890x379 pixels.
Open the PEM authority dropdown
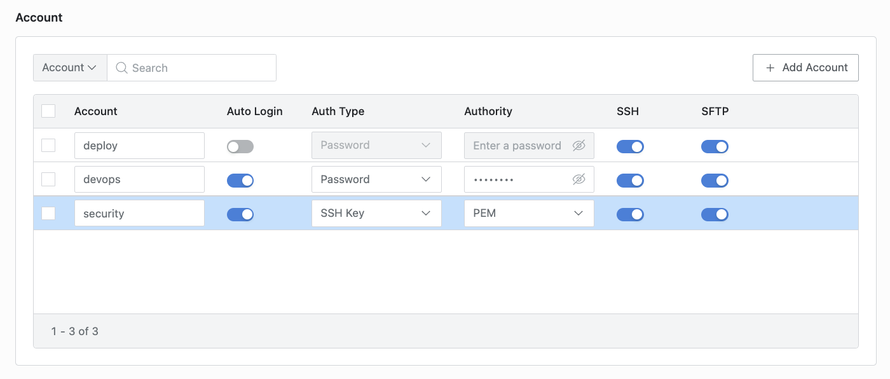(x=529, y=214)
